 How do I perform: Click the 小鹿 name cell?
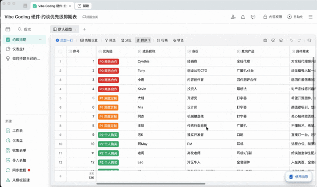pyautogui.click(x=160, y=80)
